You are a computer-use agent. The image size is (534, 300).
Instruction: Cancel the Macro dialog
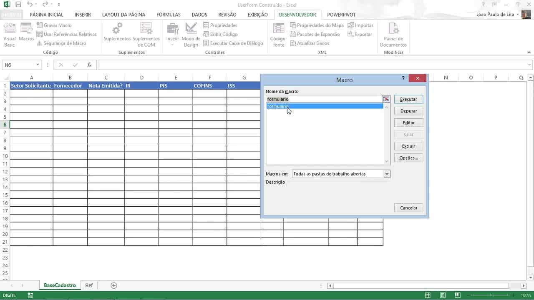408,207
